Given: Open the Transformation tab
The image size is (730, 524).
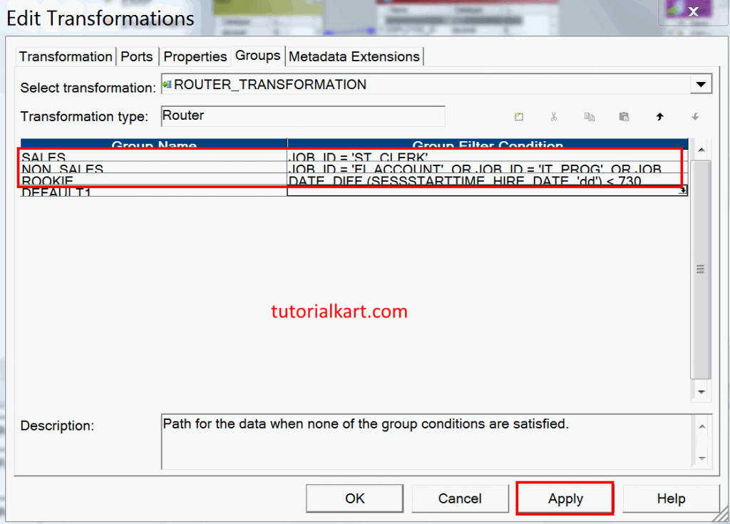Looking at the screenshot, I should [65, 56].
